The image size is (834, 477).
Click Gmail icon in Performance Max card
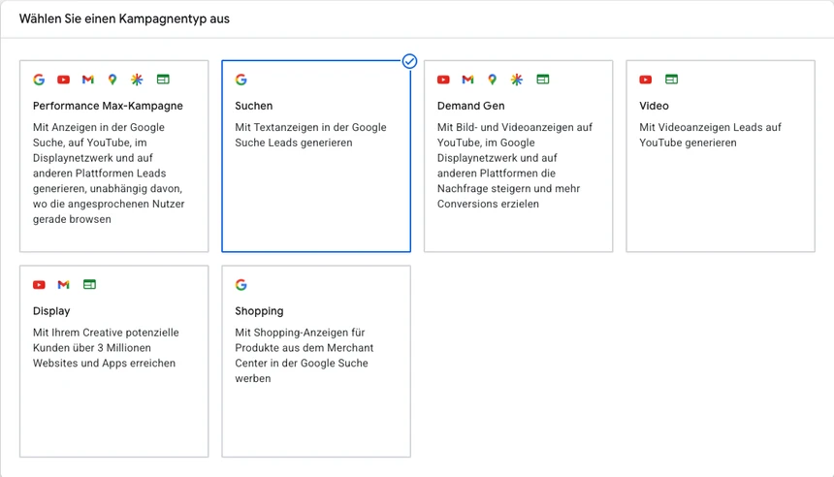coord(87,79)
